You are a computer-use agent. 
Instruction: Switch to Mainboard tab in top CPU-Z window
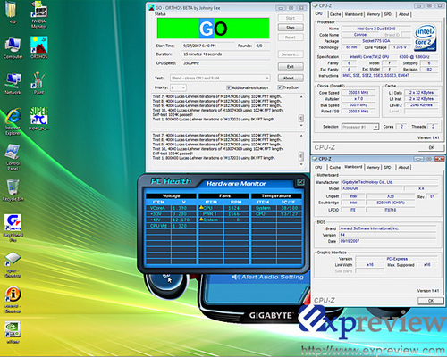(353, 14)
